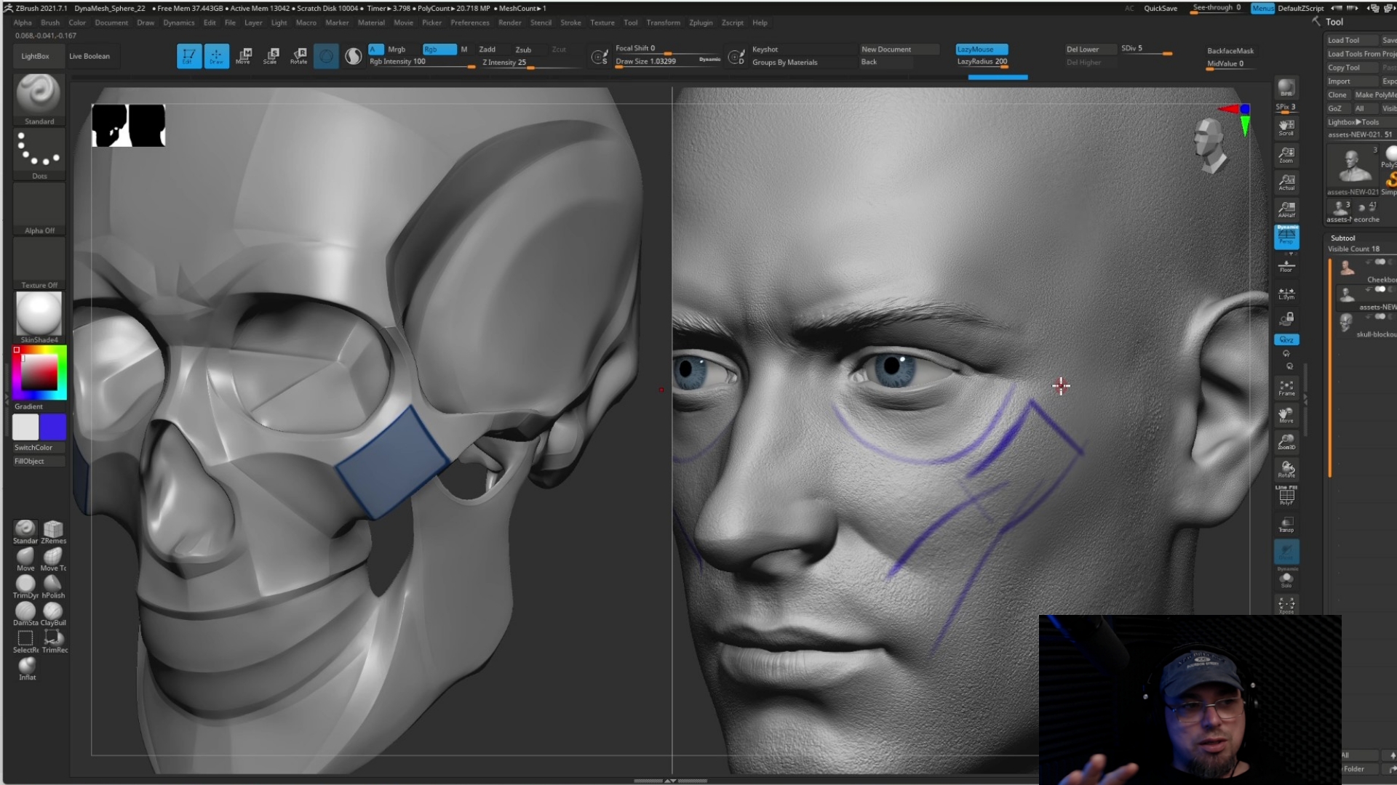Toggle Persp perspective view
Screen dimensions: 1397x785
tap(1286, 237)
